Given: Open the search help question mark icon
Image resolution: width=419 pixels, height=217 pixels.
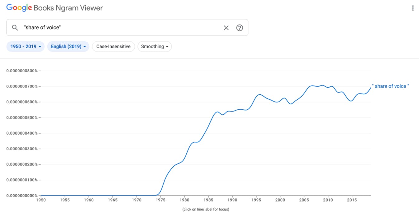Looking at the screenshot, I should [240, 28].
